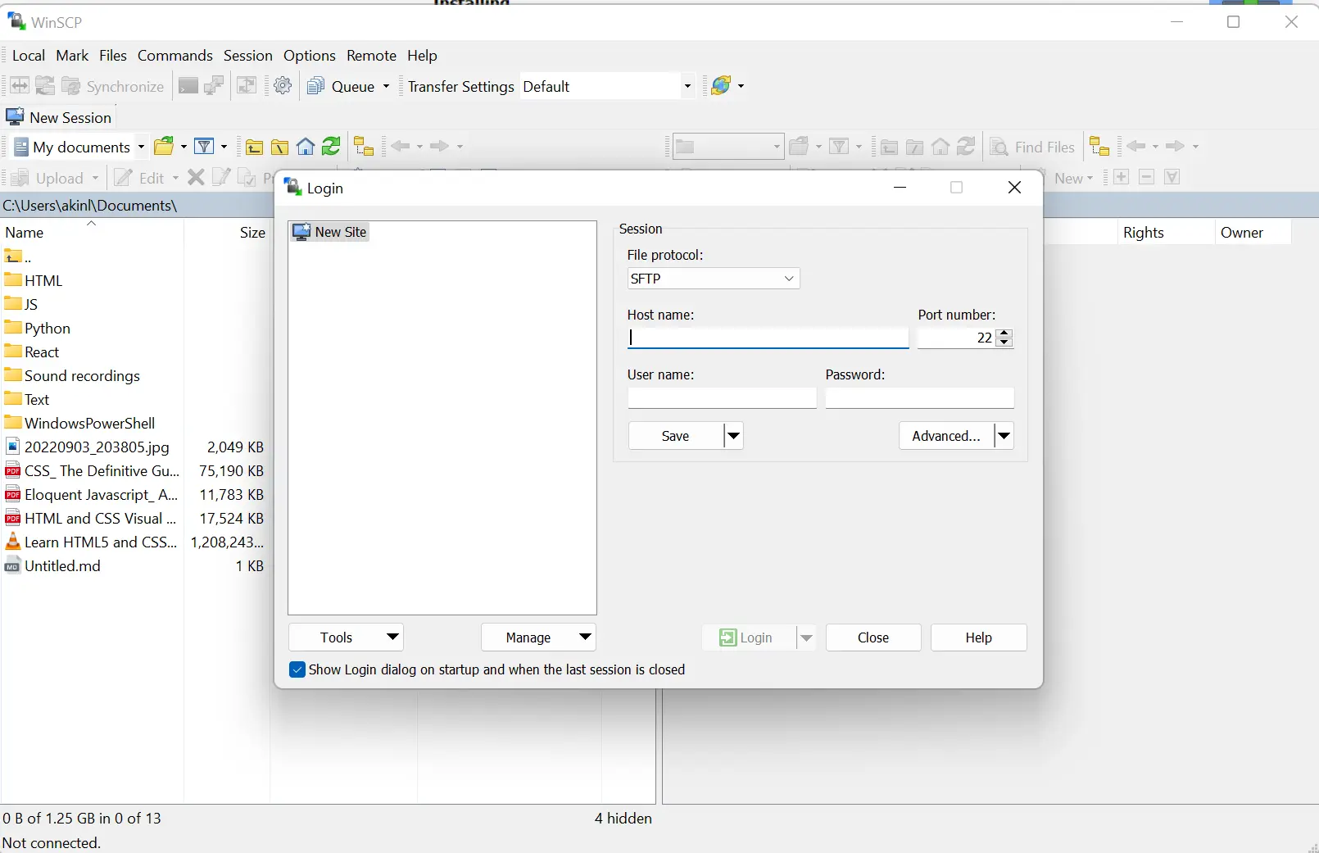Open the Help menu

point(422,55)
